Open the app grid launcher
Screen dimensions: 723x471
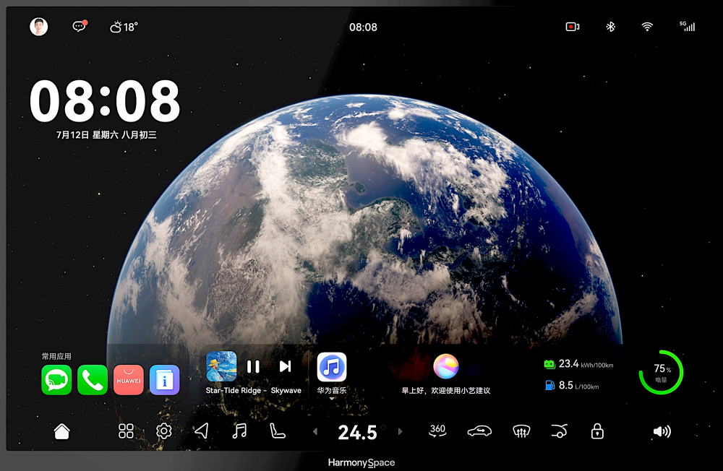[126, 431]
